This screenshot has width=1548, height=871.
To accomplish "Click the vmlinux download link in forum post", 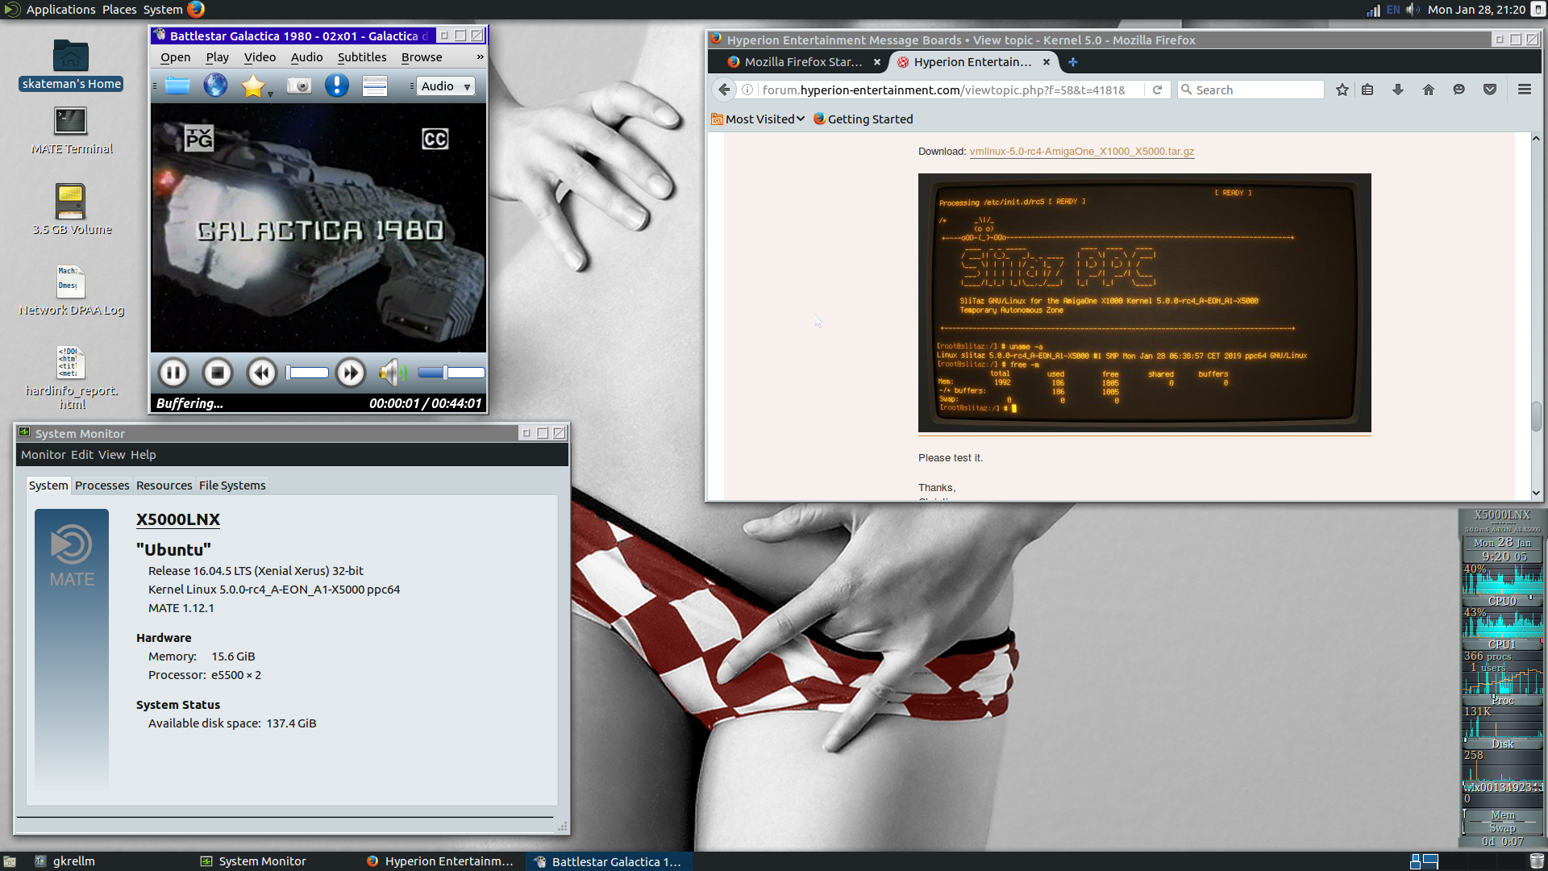I will pos(1080,151).
